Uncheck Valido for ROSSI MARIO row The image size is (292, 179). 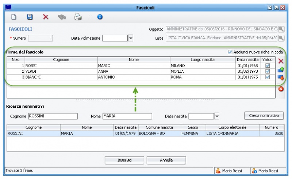point(268,65)
